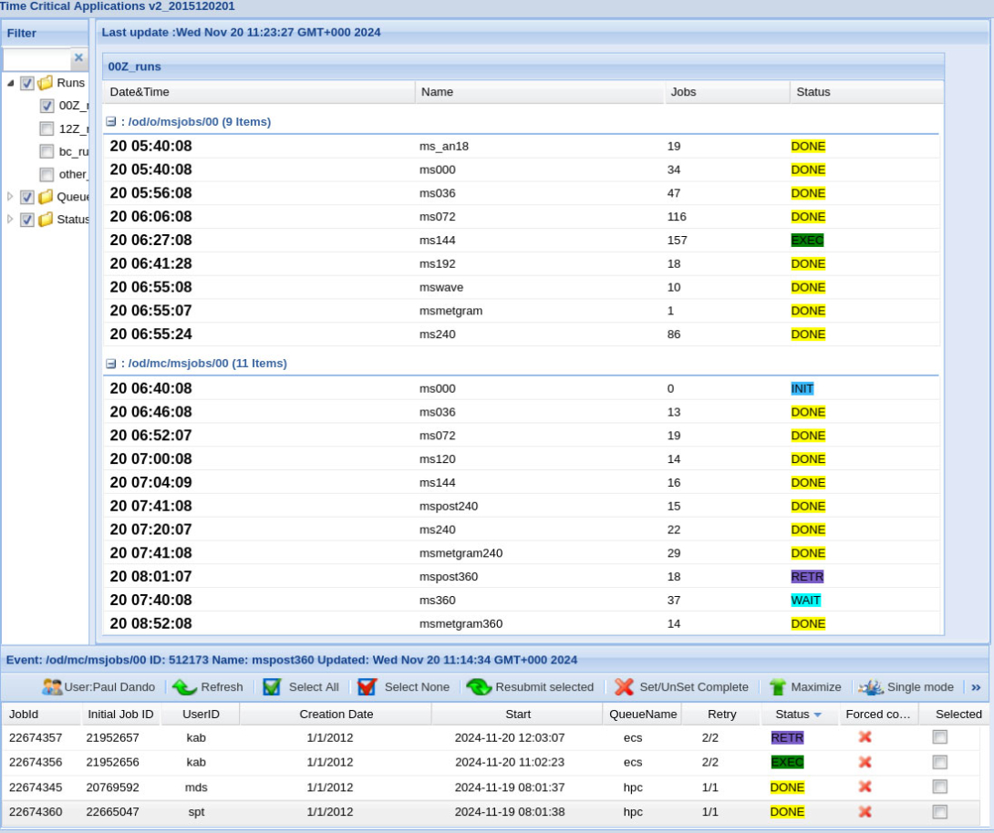Image resolution: width=994 pixels, height=833 pixels.
Task: Toggle the Status folder checkbox
Action: click(27, 219)
